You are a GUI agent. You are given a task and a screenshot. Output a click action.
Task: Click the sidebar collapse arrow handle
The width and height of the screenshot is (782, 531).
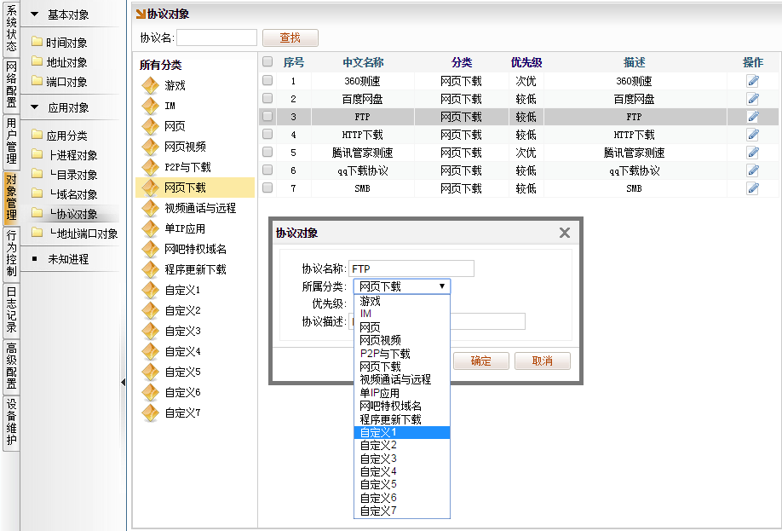123,383
